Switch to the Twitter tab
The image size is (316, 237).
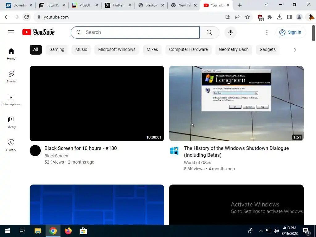point(118,5)
